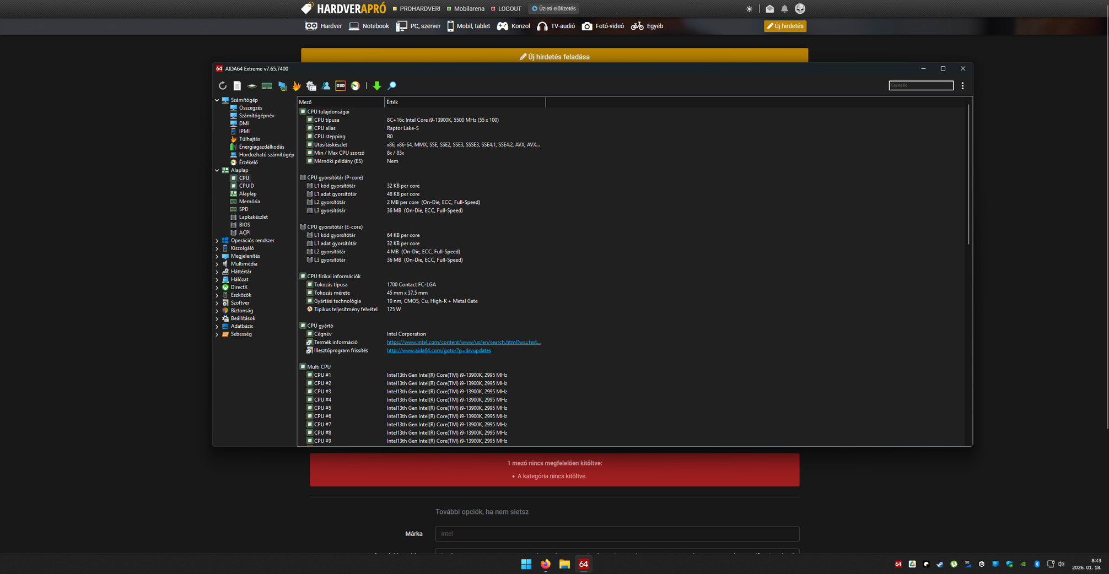
Task: Click the gauge benchmark toolbar icon
Action: click(356, 86)
